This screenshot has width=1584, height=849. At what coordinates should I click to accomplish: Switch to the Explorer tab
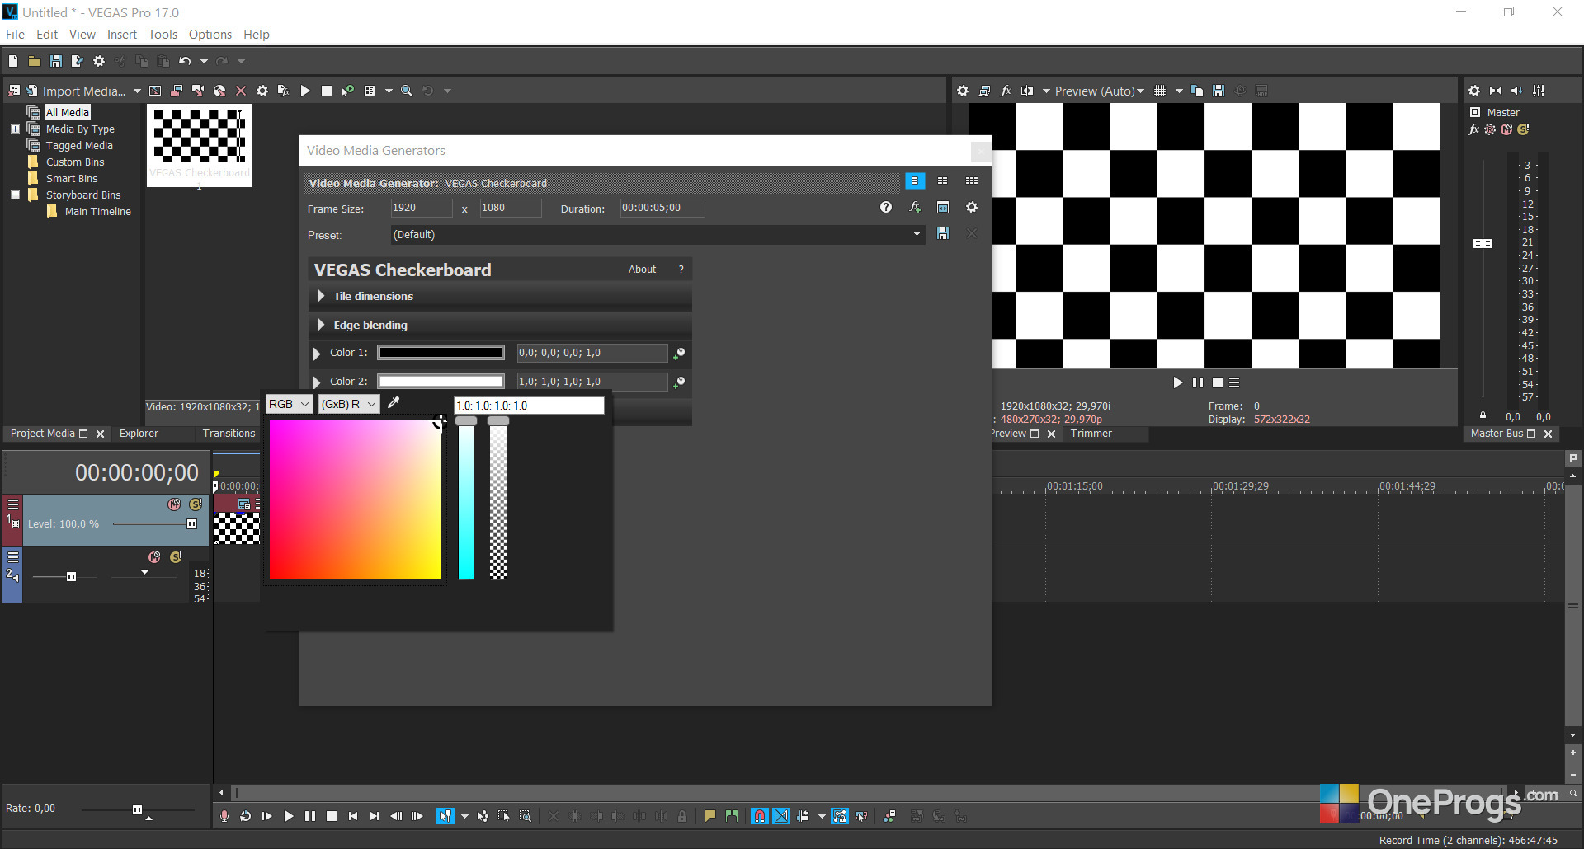point(139,434)
